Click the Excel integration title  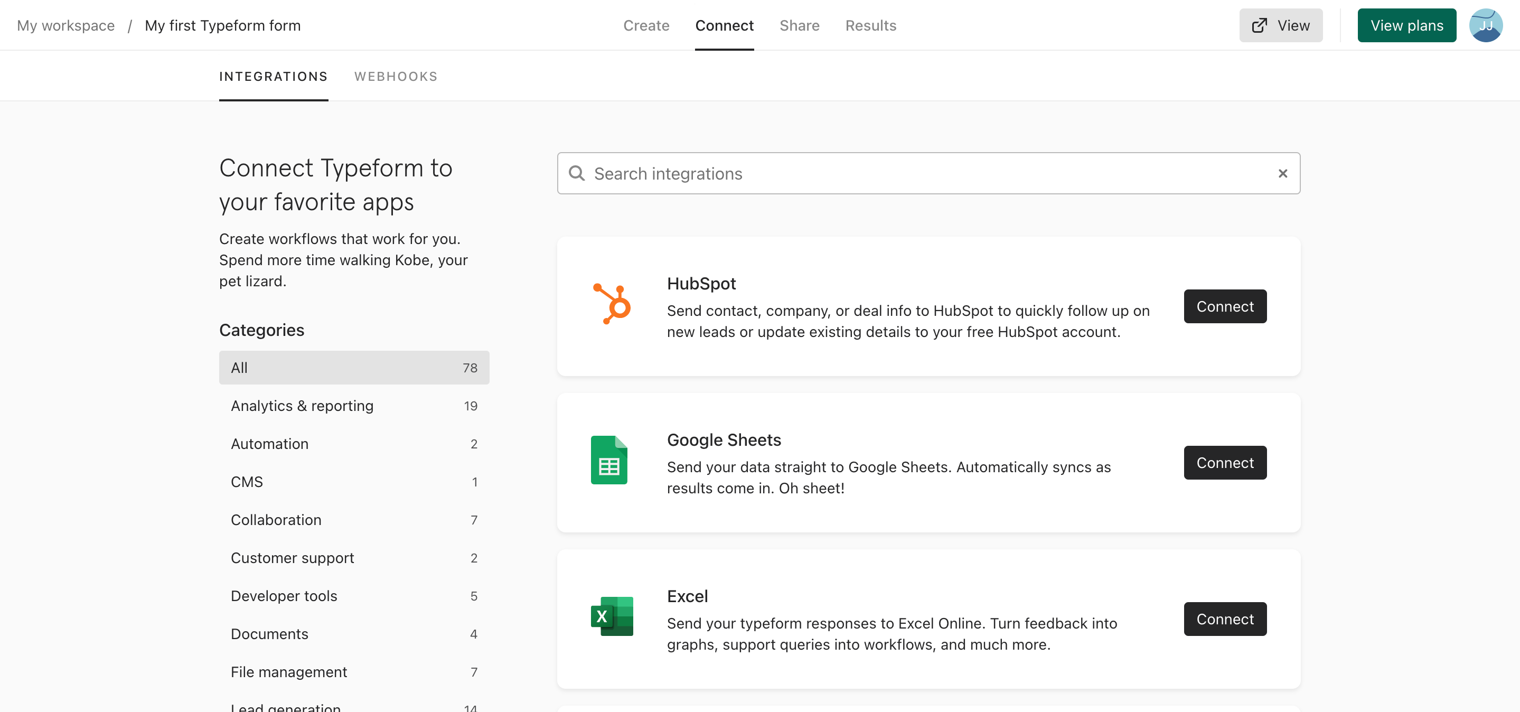(x=688, y=596)
